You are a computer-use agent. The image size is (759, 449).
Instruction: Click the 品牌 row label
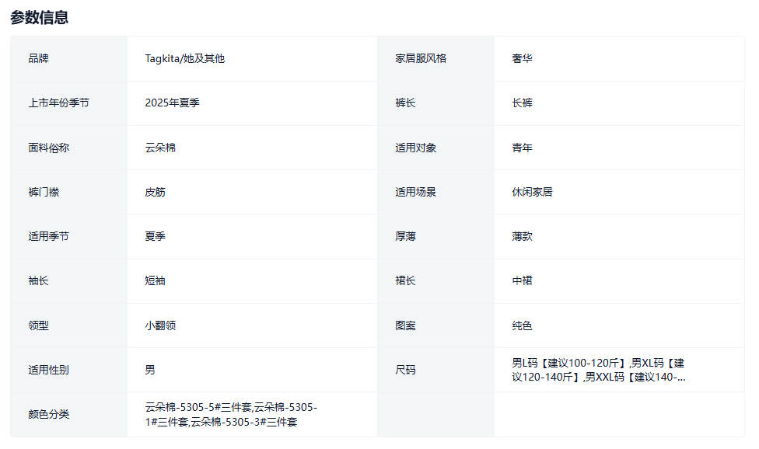click(x=38, y=58)
